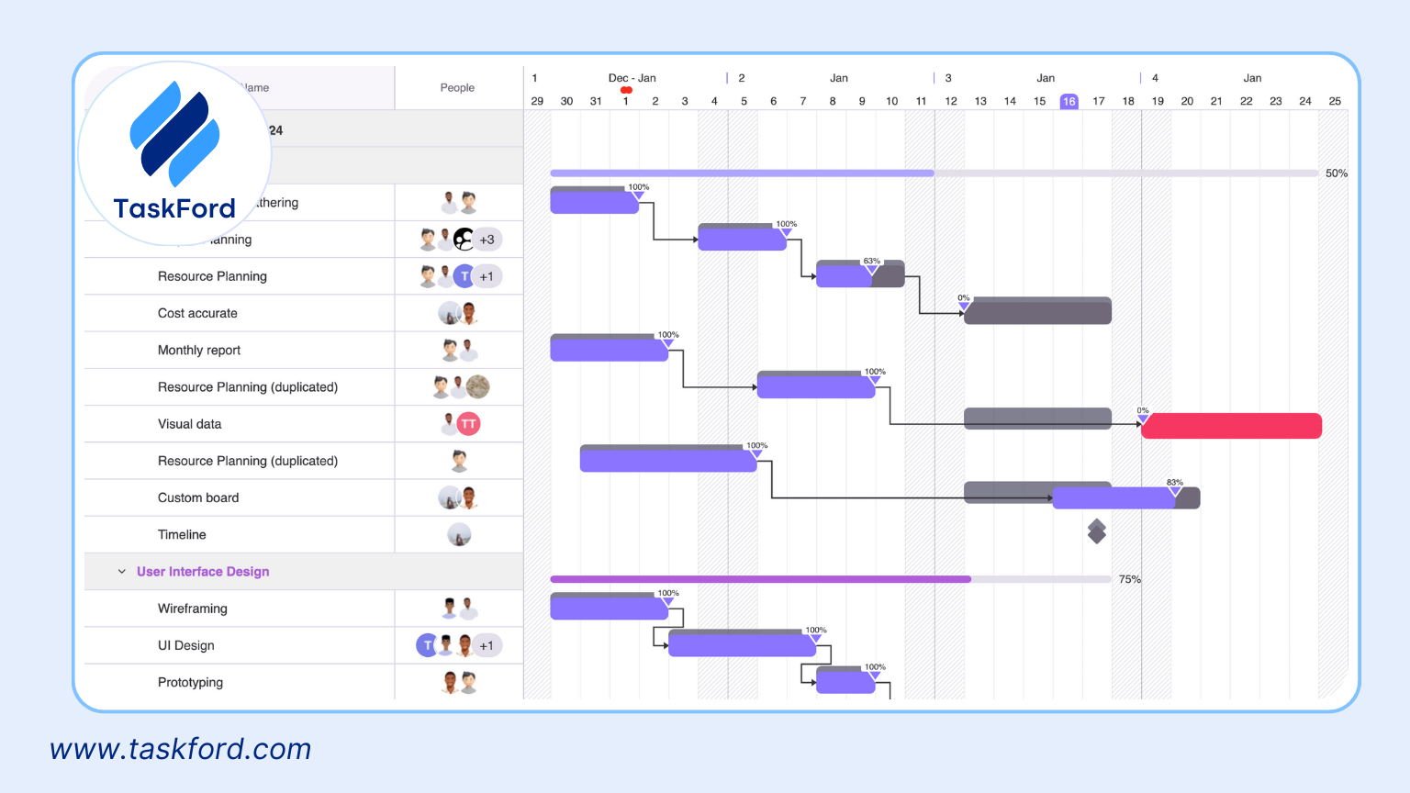Screen dimensions: 1410x793
Task: Collapse the User Interface Design group
Action: (x=121, y=571)
